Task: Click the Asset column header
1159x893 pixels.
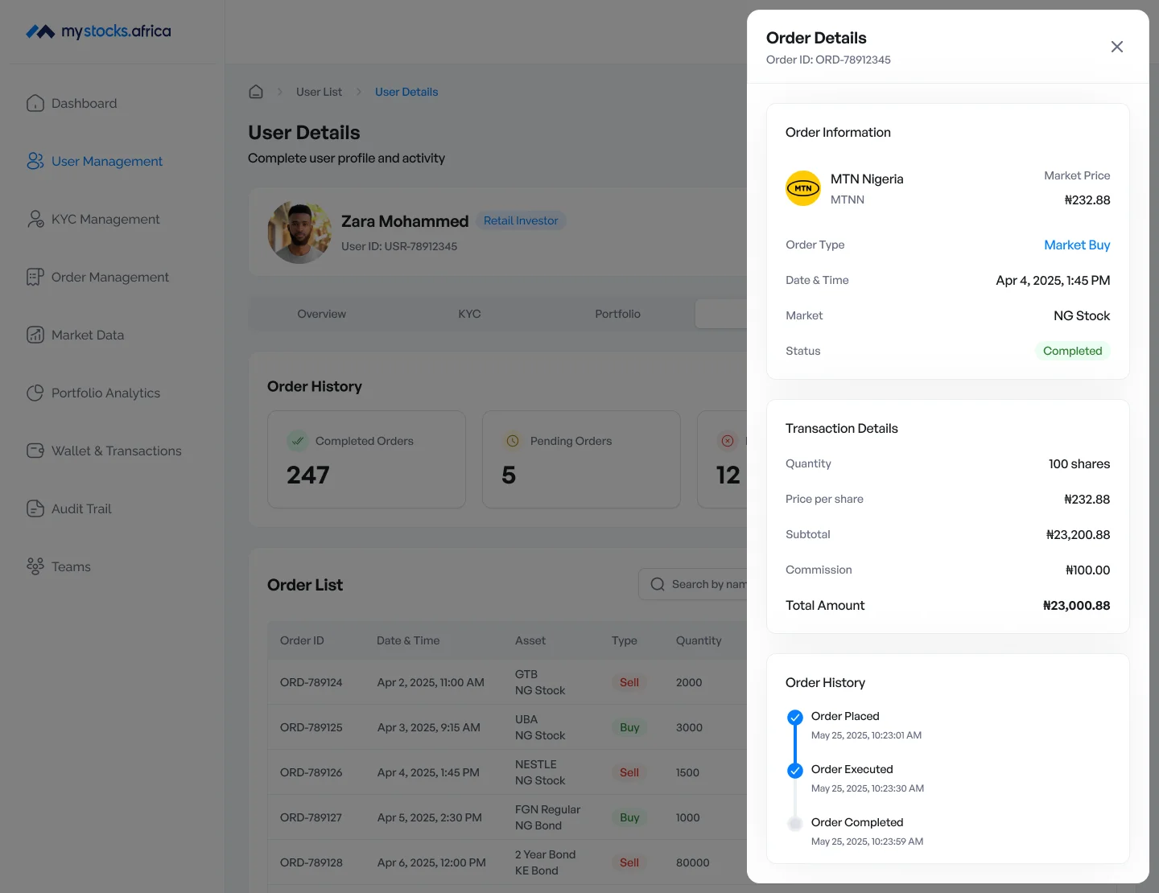Action: pyautogui.click(x=530, y=640)
